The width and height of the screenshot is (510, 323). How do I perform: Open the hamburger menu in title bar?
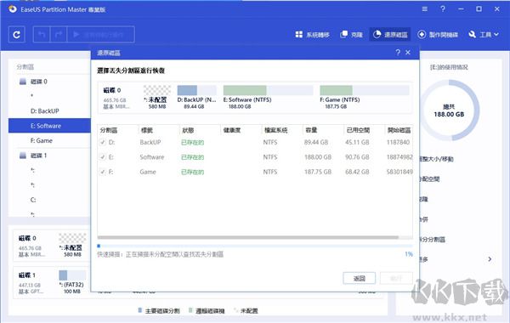(x=425, y=9)
